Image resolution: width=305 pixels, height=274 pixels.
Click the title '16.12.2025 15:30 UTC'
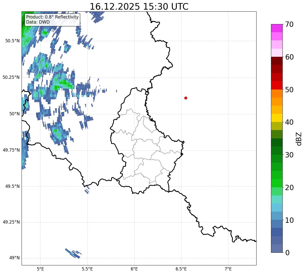point(139,6)
